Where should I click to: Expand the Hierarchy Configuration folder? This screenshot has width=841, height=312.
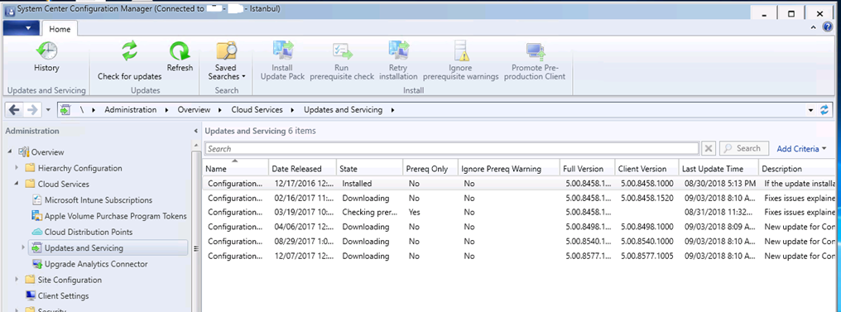click(x=17, y=168)
